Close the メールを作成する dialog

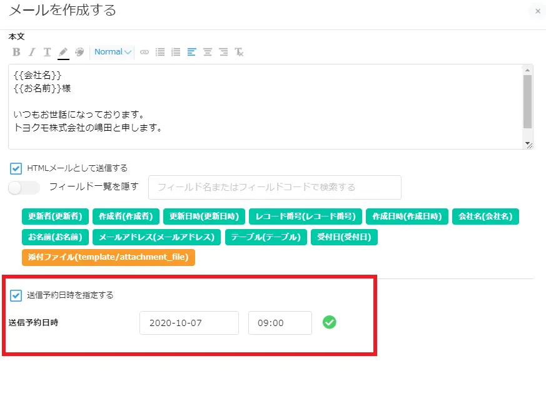pos(538,11)
